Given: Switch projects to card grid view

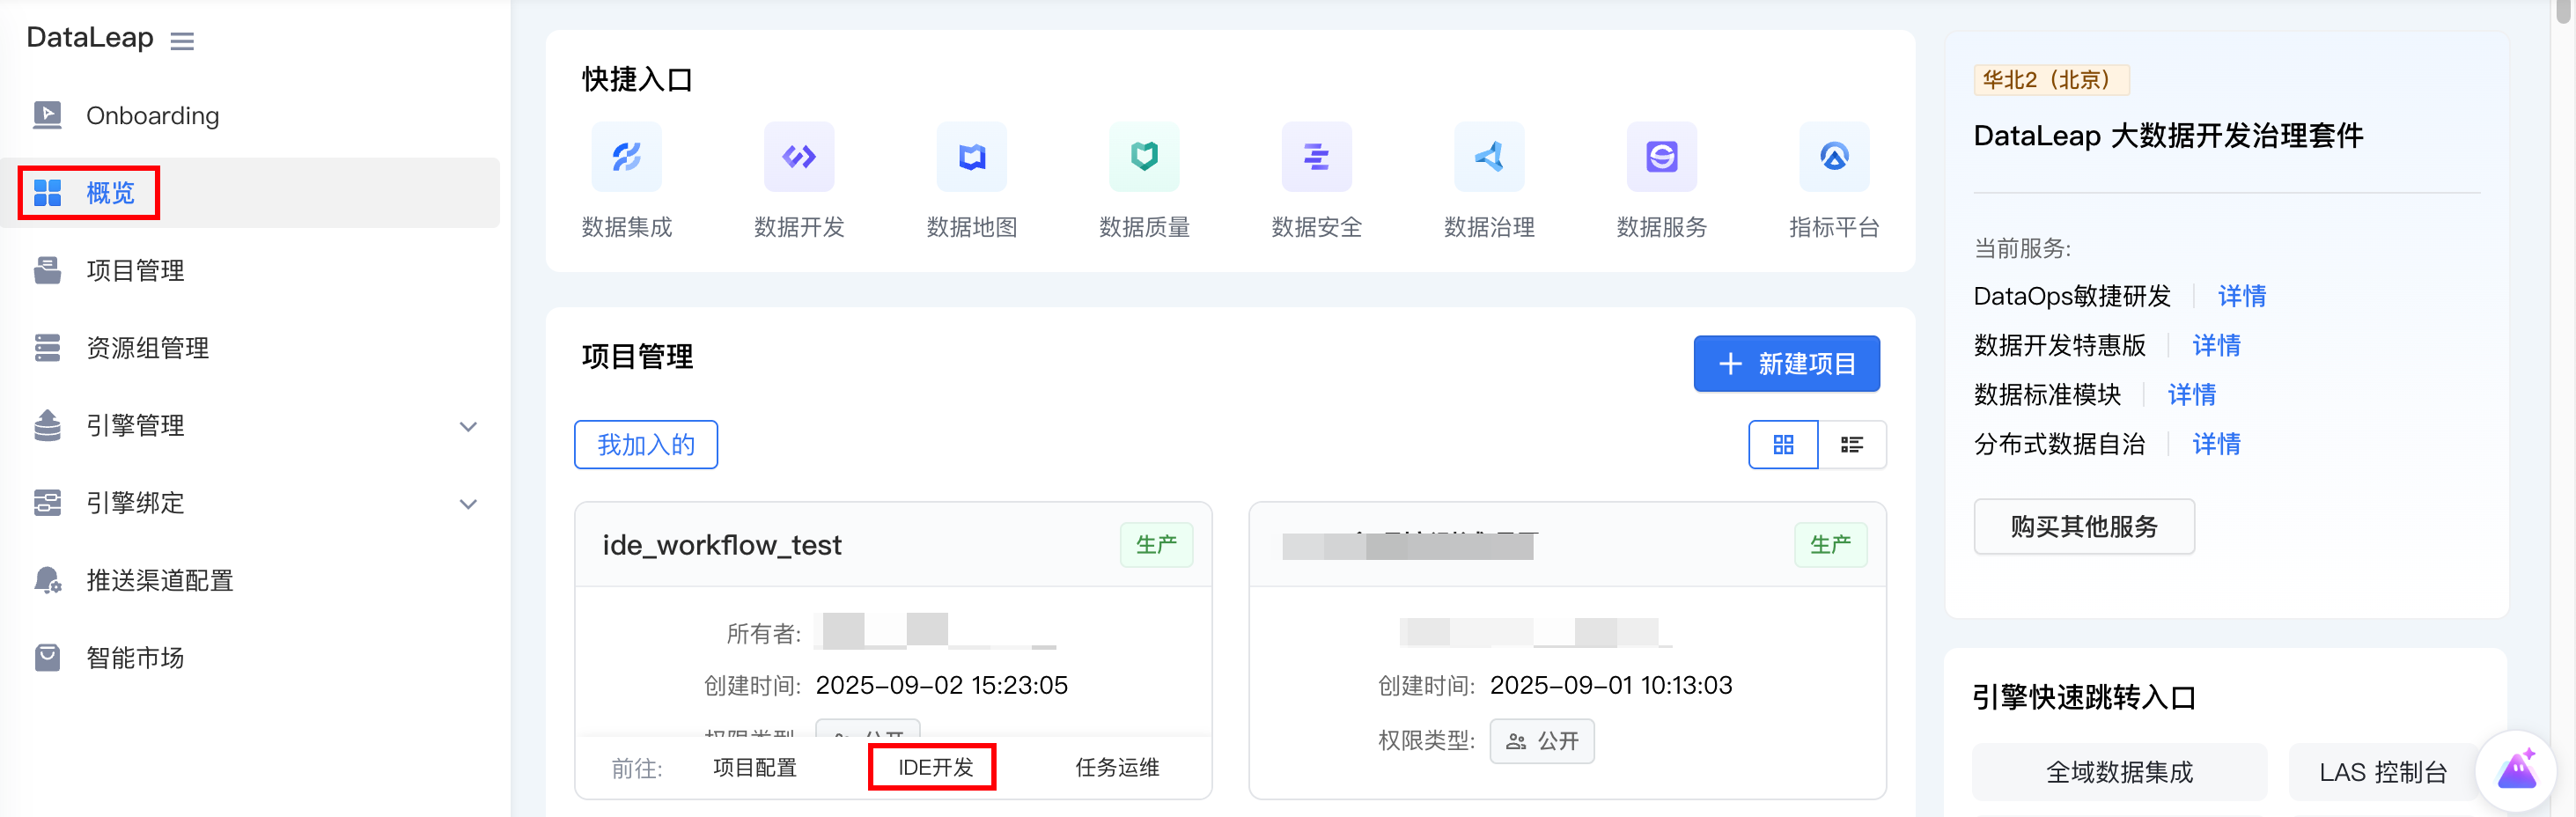Looking at the screenshot, I should (1783, 445).
